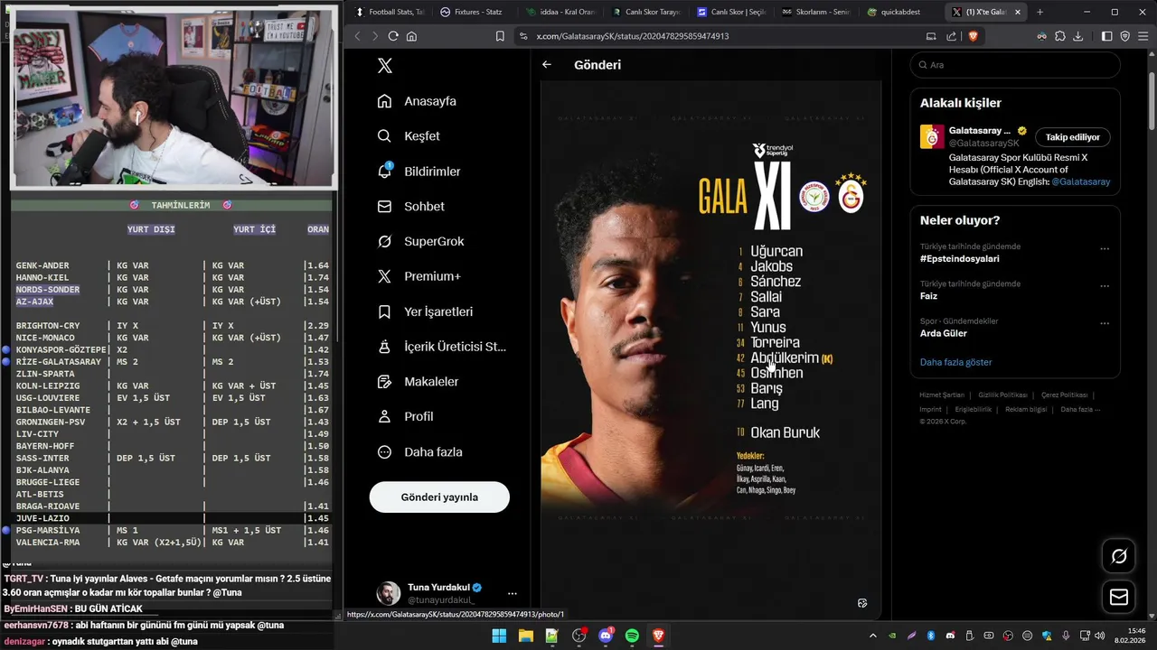Open Sohbet messages
The height and width of the screenshot is (650, 1157).
[410, 207]
